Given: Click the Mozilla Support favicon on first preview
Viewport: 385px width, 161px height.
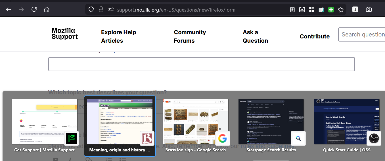Looking at the screenshot, I should (x=72, y=138).
